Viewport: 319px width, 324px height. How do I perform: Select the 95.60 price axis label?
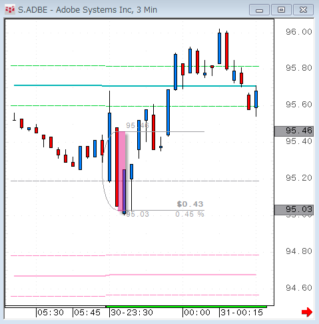point(299,105)
